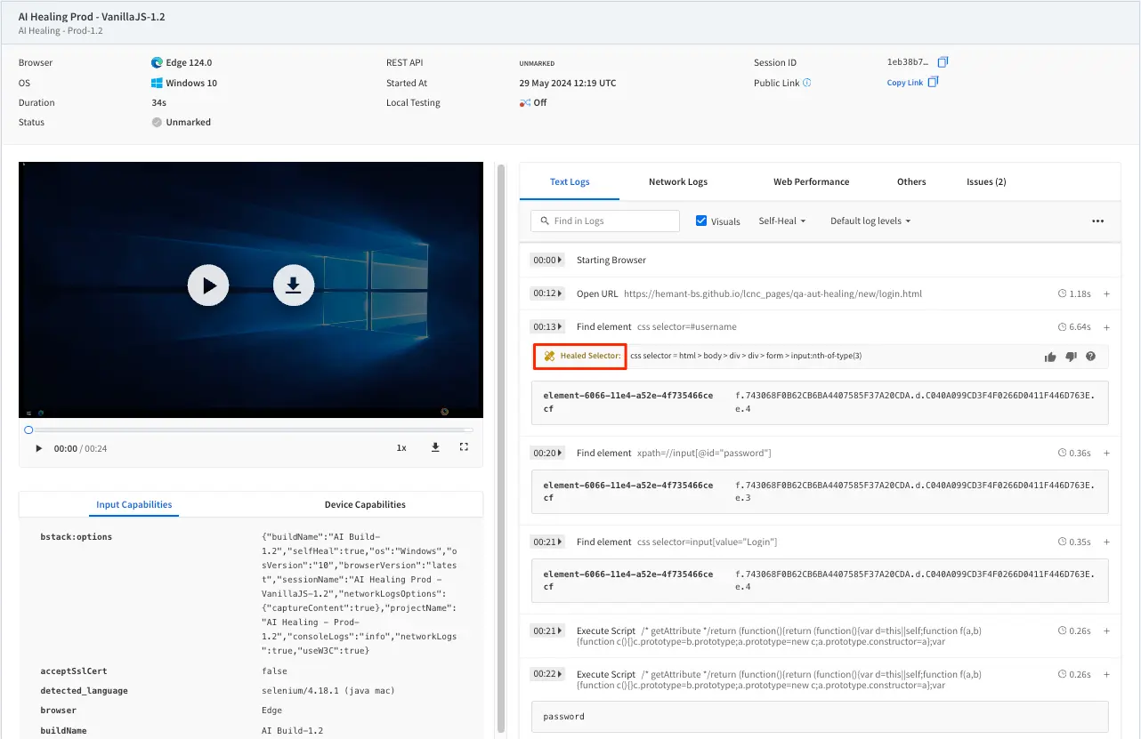The height and width of the screenshot is (739, 1141).
Task: Open Default log levels dropdown
Action: [870, 221]
